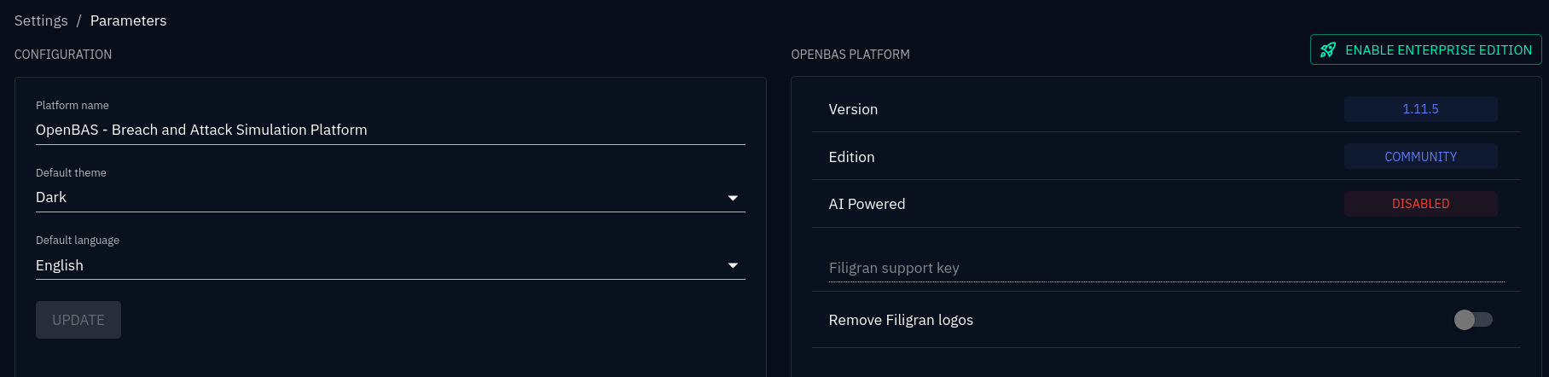
Task: Click the COMMUNITY edition badge
Action: tap(1420, 157)
